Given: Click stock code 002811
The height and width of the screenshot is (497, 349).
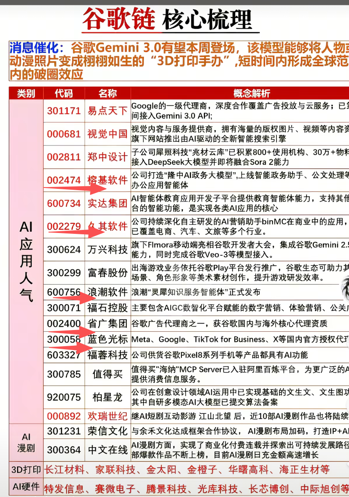Looking at the screenshot, I should point(64,157).
